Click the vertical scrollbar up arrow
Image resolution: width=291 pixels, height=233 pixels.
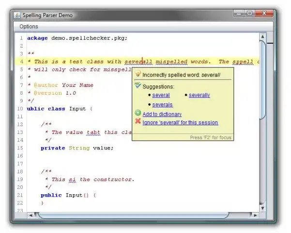coord(262,37)
